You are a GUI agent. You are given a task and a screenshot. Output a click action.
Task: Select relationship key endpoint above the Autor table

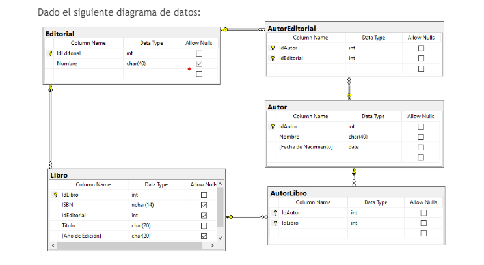pos(349,96)
